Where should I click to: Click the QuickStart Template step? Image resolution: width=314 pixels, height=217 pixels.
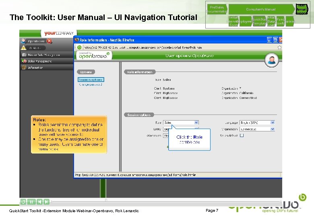(260, 21)
